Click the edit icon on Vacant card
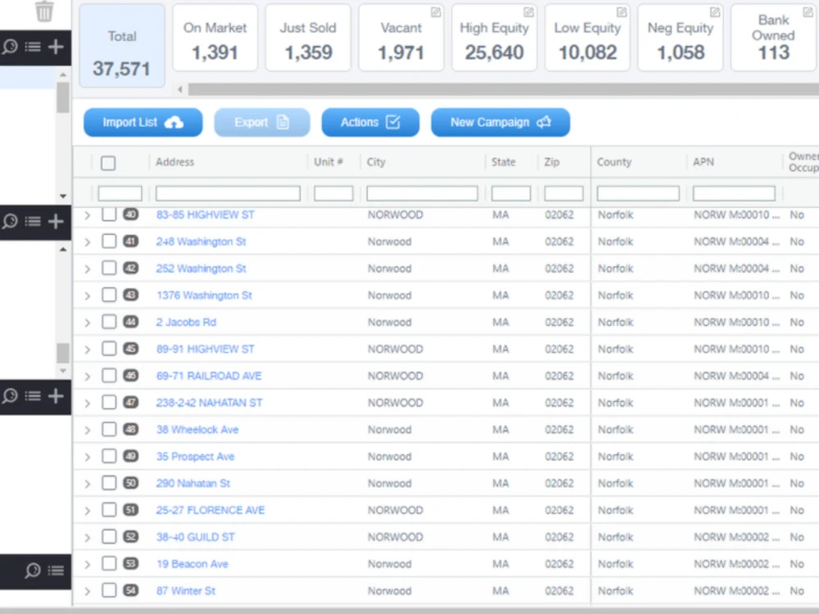This screenshot has height=614, width=819. point(435,11)
